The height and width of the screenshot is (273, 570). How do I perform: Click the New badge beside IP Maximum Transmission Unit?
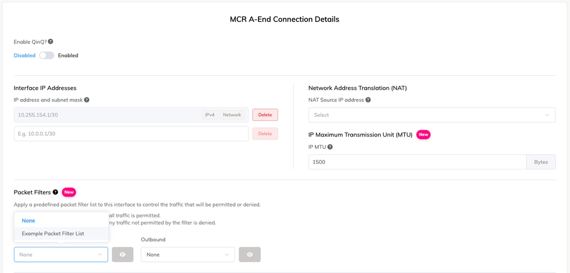coord(423,134)
